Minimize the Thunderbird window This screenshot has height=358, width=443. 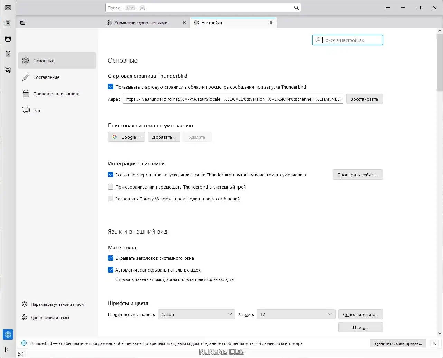(x=403, y=8)
